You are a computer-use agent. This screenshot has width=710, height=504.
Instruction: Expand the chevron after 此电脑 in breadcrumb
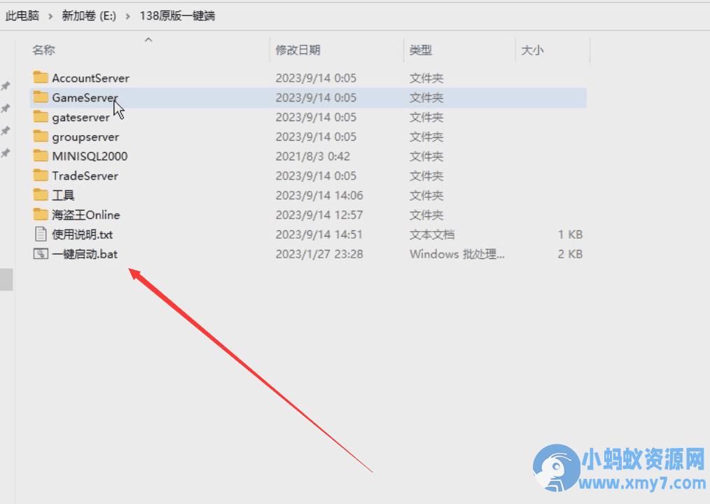point(50,16)
